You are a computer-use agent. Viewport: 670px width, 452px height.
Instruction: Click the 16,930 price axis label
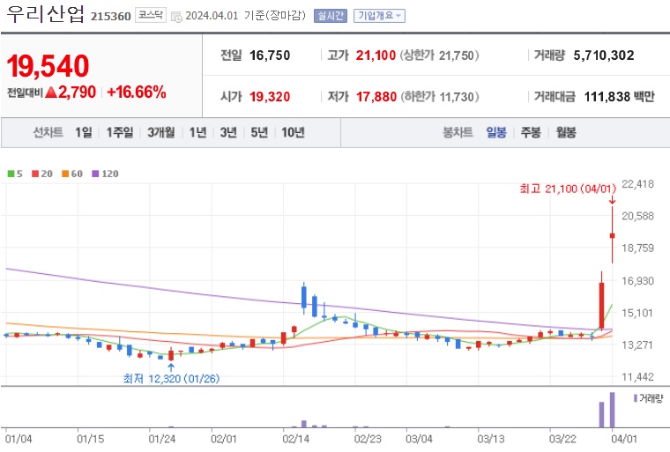point(637,281)
